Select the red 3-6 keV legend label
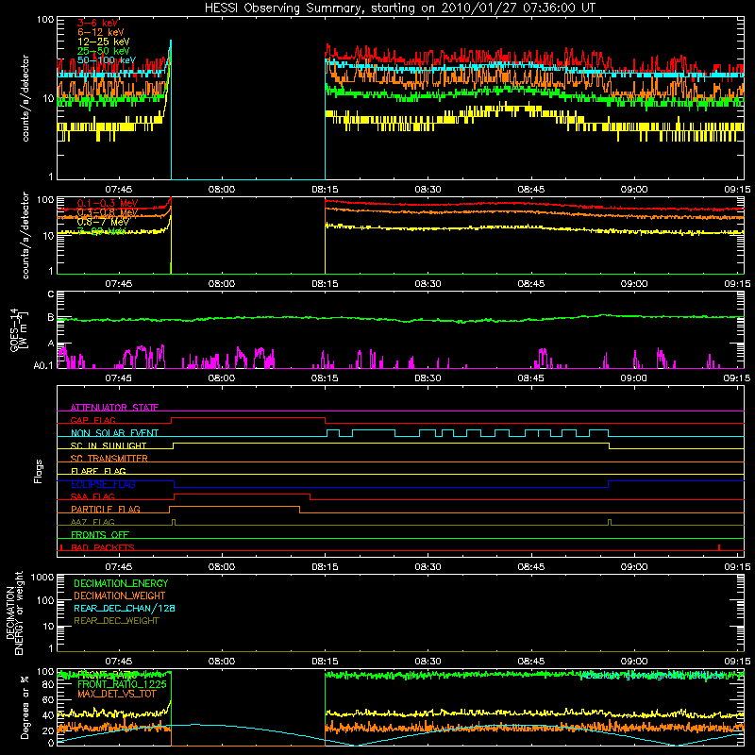Image resolution: width=755 pixels, height=755 pixels. 97,23
